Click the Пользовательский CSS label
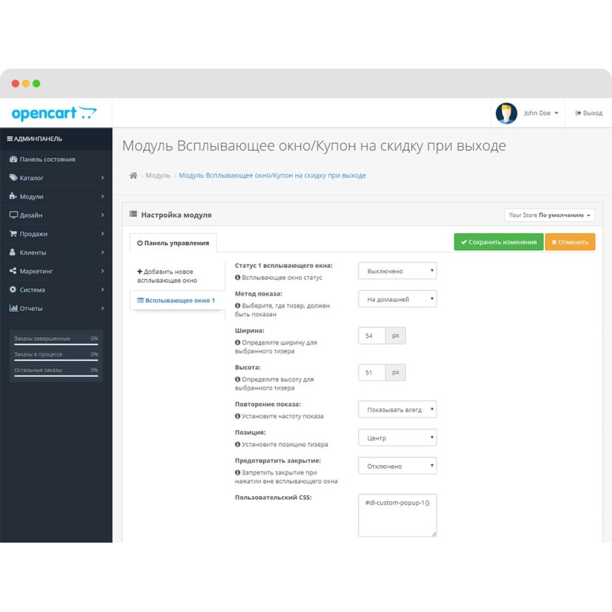This screenshot has width=612, height=612. coord(273,498)
